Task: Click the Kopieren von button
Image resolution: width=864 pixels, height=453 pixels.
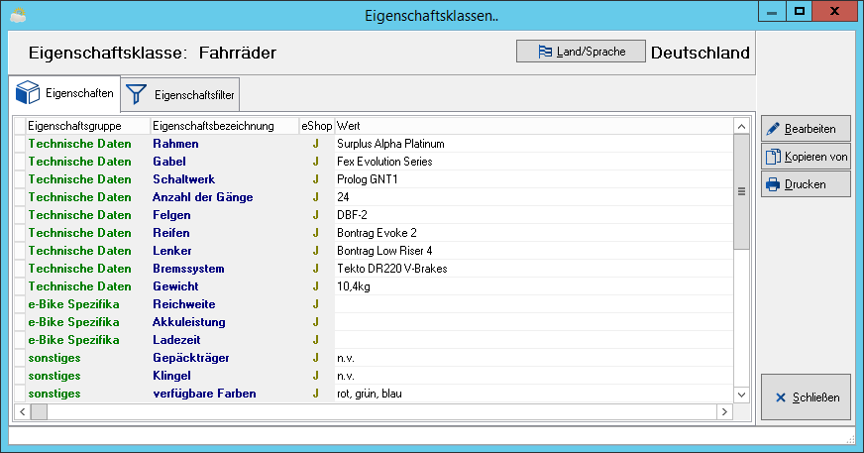Action: point(806,157)
